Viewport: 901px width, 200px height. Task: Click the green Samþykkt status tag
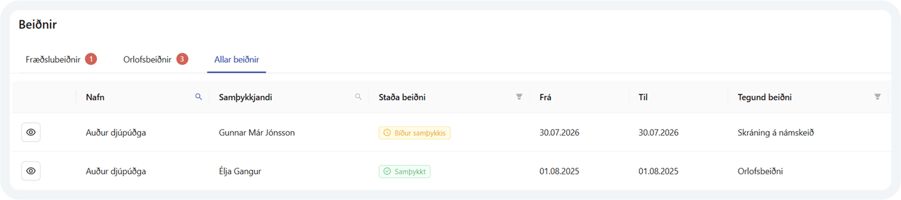click(x=404, y=171)
